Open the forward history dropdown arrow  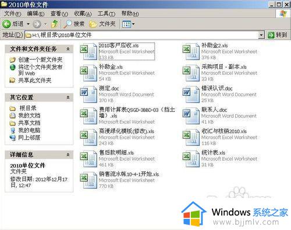point(45,24)
